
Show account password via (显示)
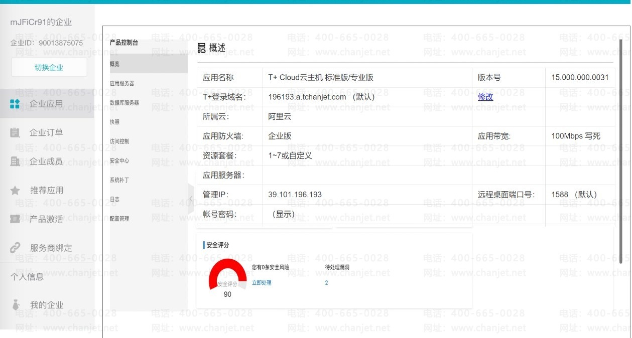[283, 215]
